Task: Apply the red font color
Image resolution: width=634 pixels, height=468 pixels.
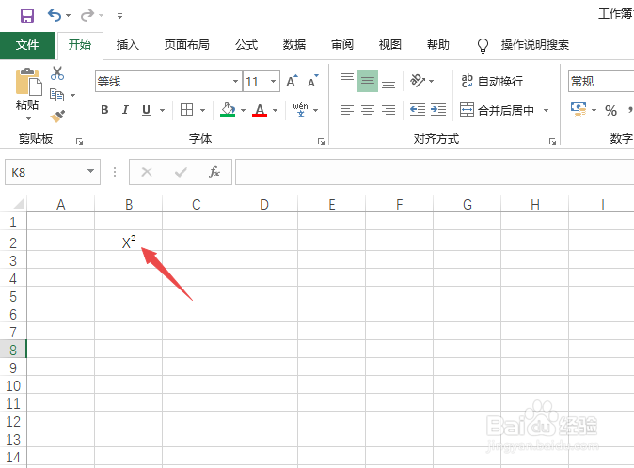Action: (260, 110)
